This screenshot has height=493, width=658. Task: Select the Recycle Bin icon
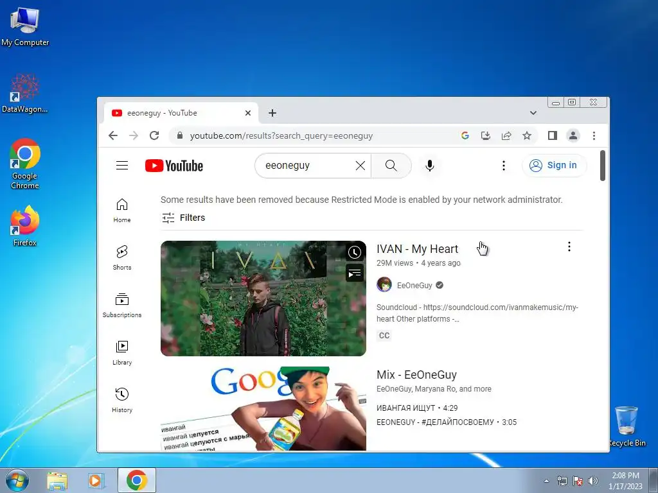coord(627,426)
